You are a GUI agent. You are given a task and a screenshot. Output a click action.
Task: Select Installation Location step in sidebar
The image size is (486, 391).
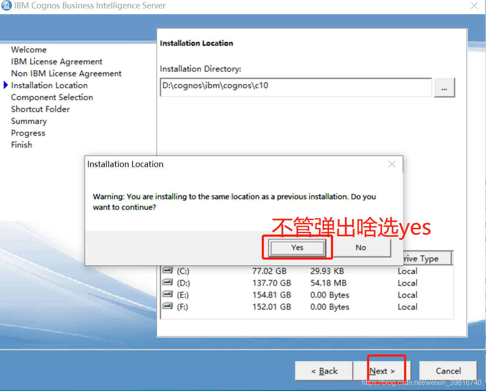point(49,85)
